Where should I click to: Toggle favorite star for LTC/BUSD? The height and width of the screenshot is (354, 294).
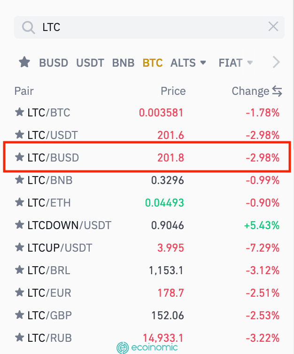click(x=19, y=157)
